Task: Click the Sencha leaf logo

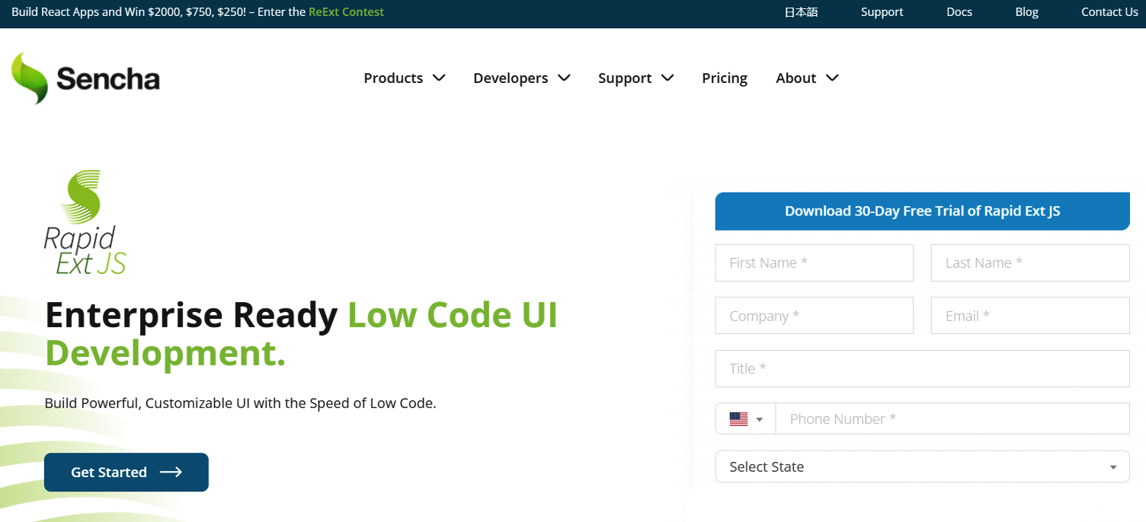Action: click(30, 78)
